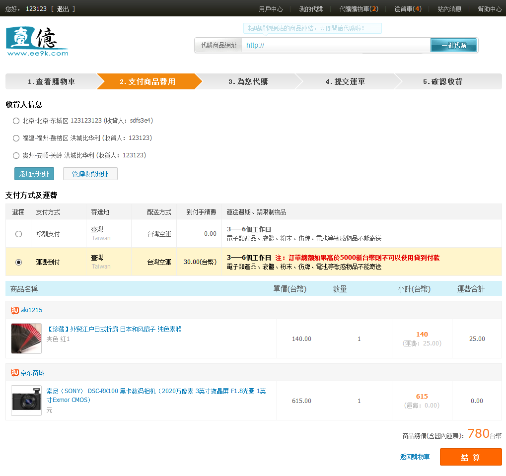The height and width of the screenshot is (476, 506).
Task: Choose 運費到付 payment method
Action: pyautogui.click(x=18, y=262)
